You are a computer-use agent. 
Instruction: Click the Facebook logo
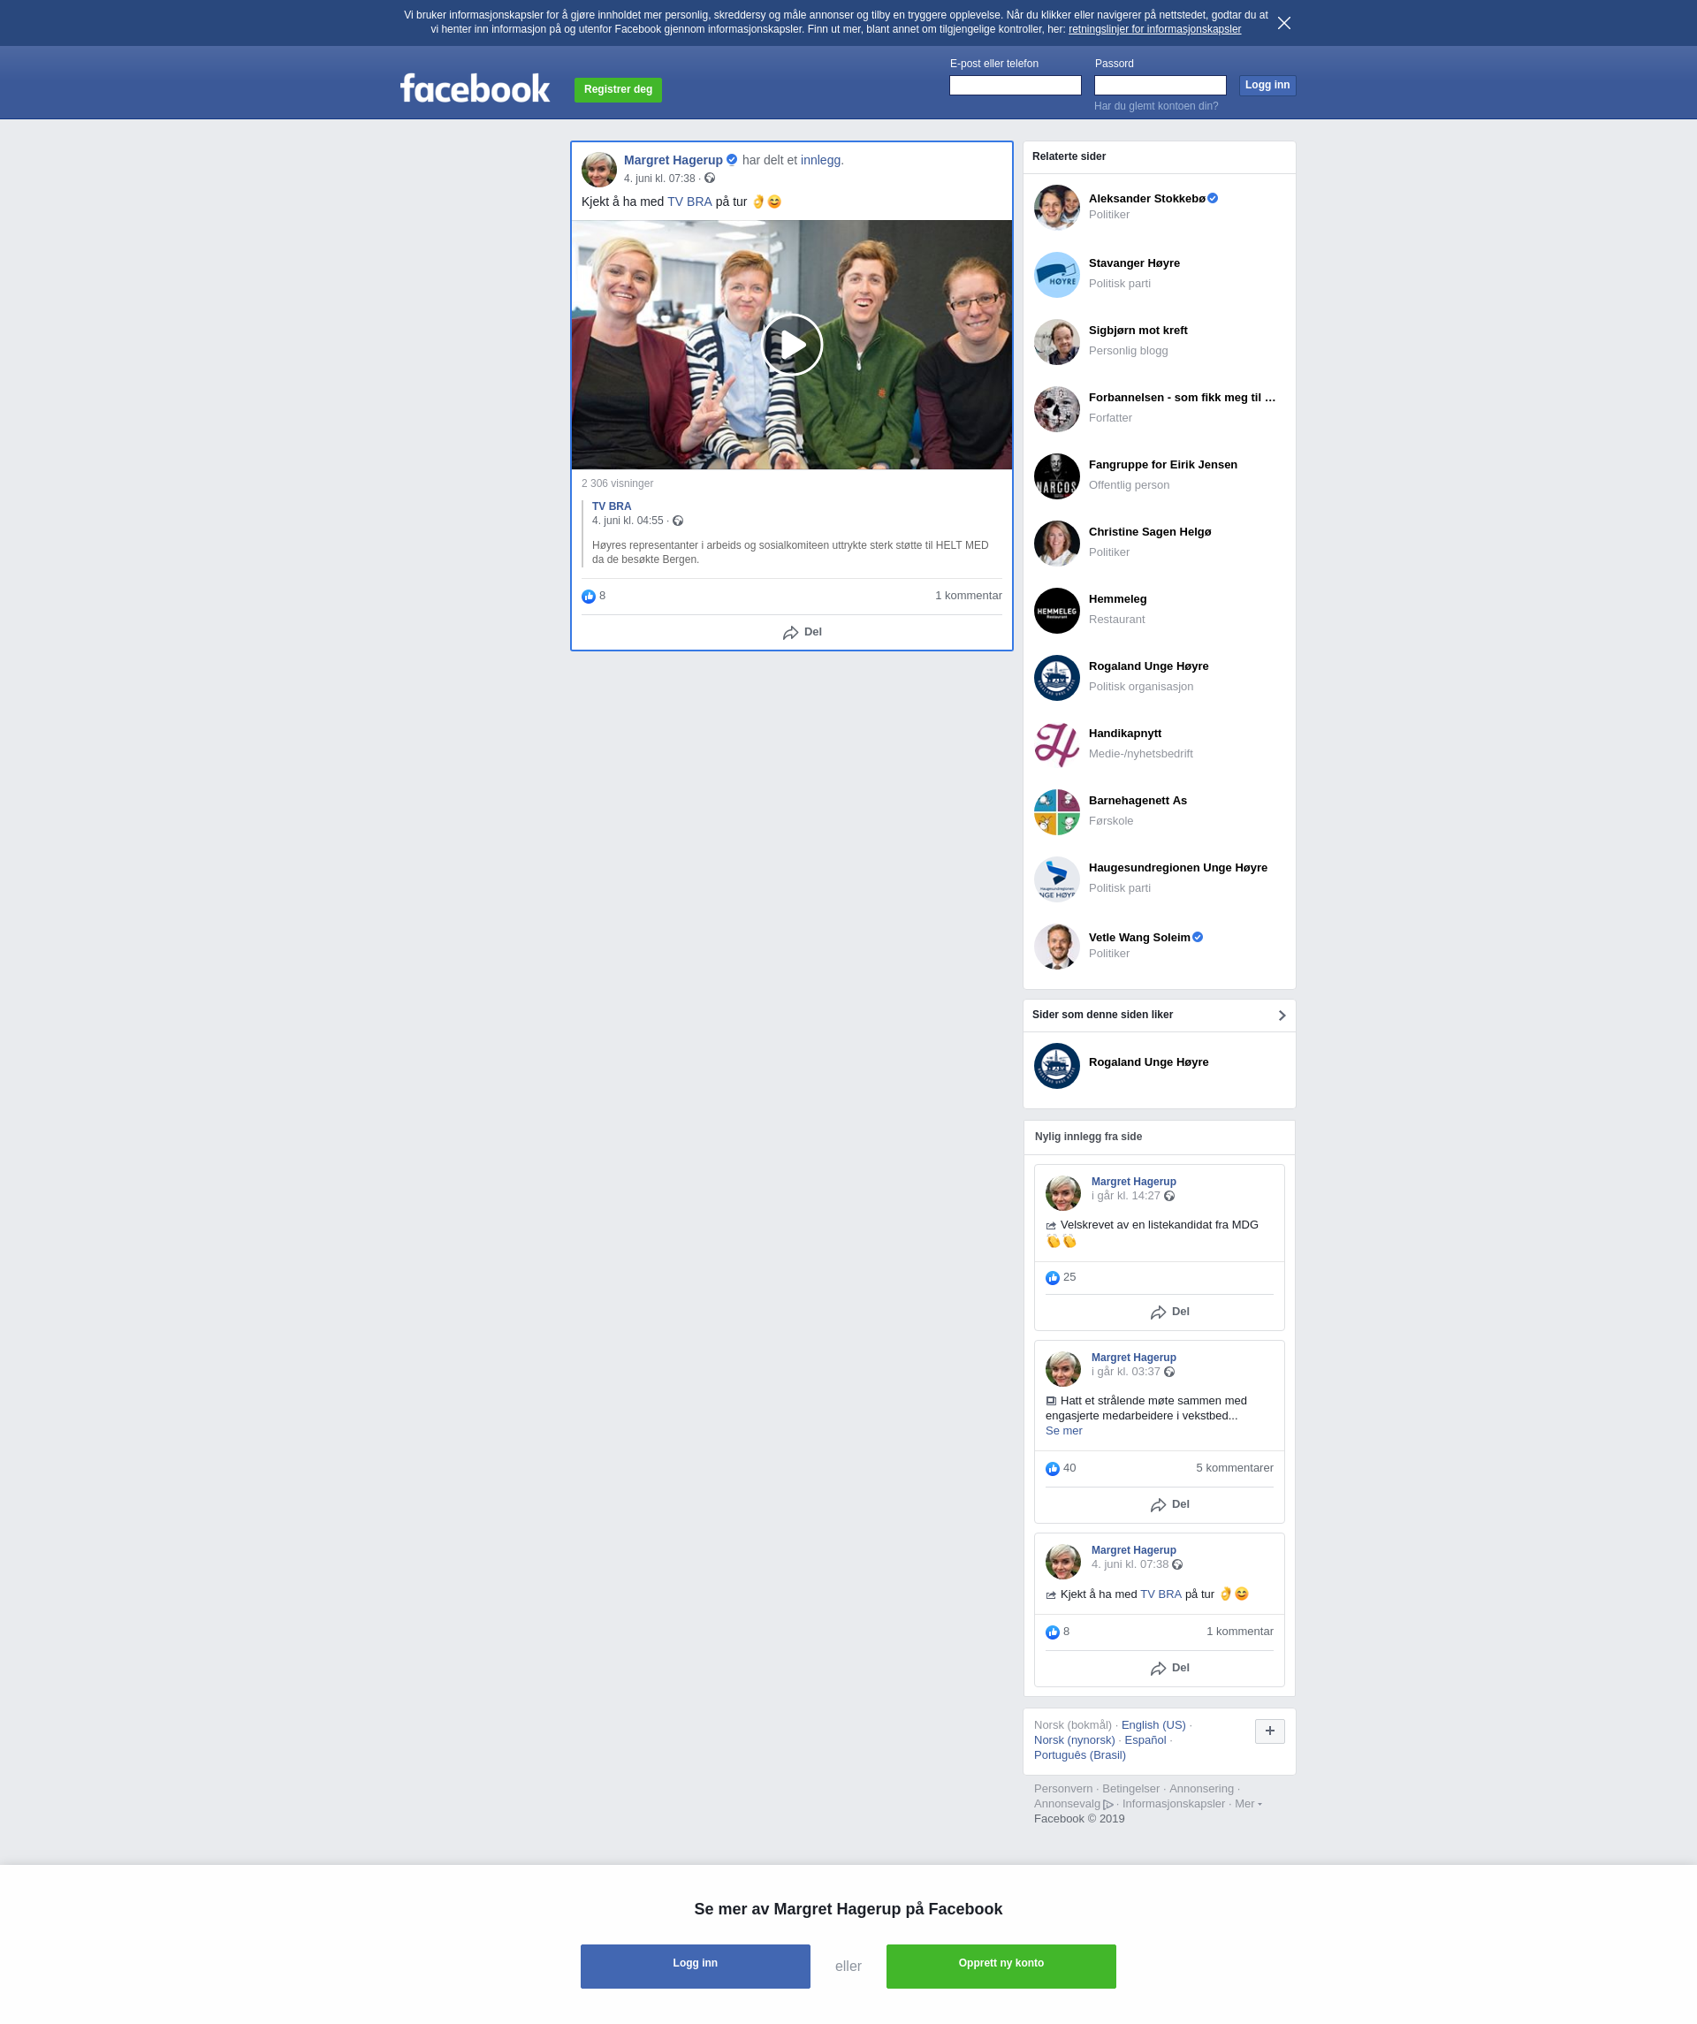pos(476,88)
